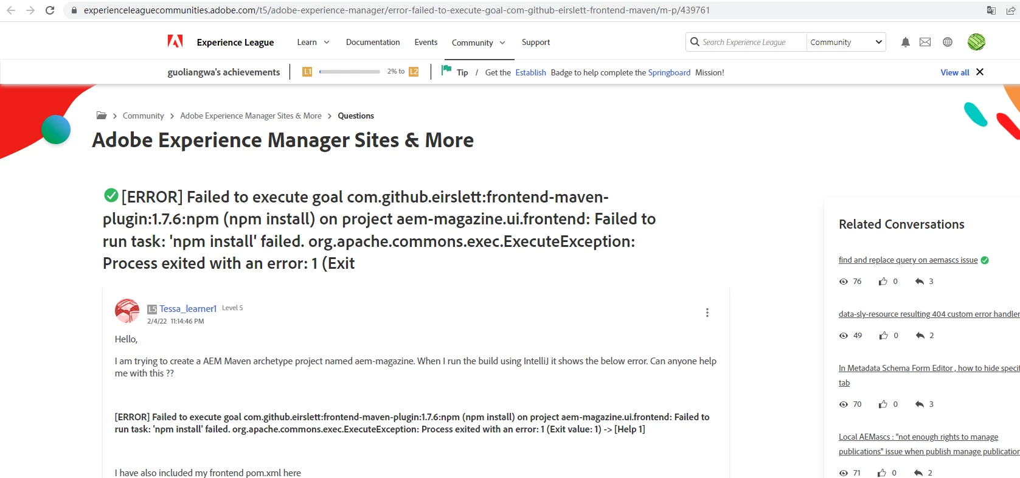This screenshot has width=1020, height=478.
Task: Click the L2 level badge icon
Action: point(414,72)
